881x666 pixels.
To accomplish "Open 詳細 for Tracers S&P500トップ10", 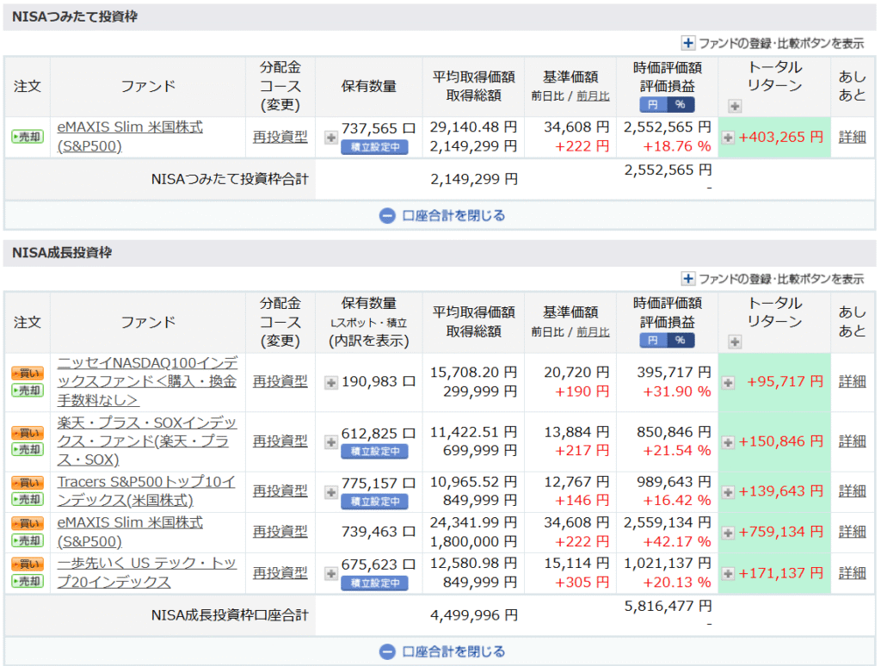I will coord(852,491).
